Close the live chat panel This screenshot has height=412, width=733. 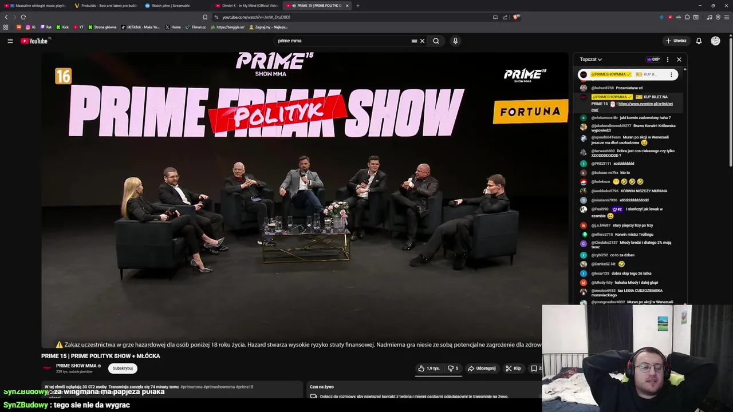(x=679, y=59)
